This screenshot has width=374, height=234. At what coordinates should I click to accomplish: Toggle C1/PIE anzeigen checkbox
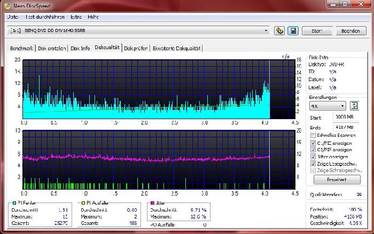(x=313, y=143)
